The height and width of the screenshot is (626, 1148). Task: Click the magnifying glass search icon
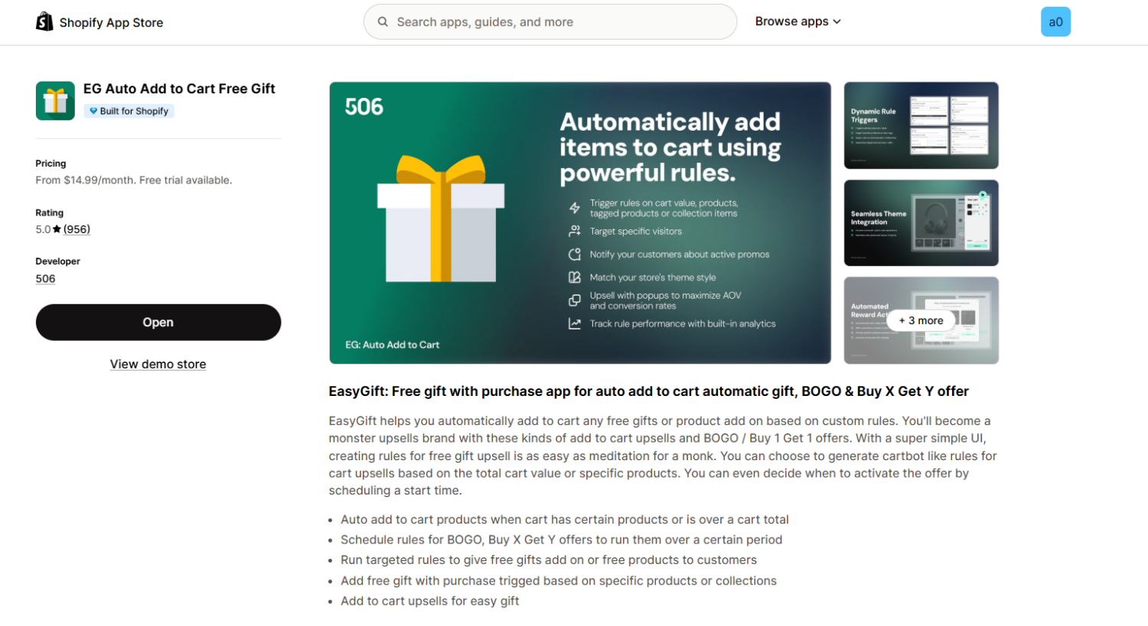tap(383, 22)
